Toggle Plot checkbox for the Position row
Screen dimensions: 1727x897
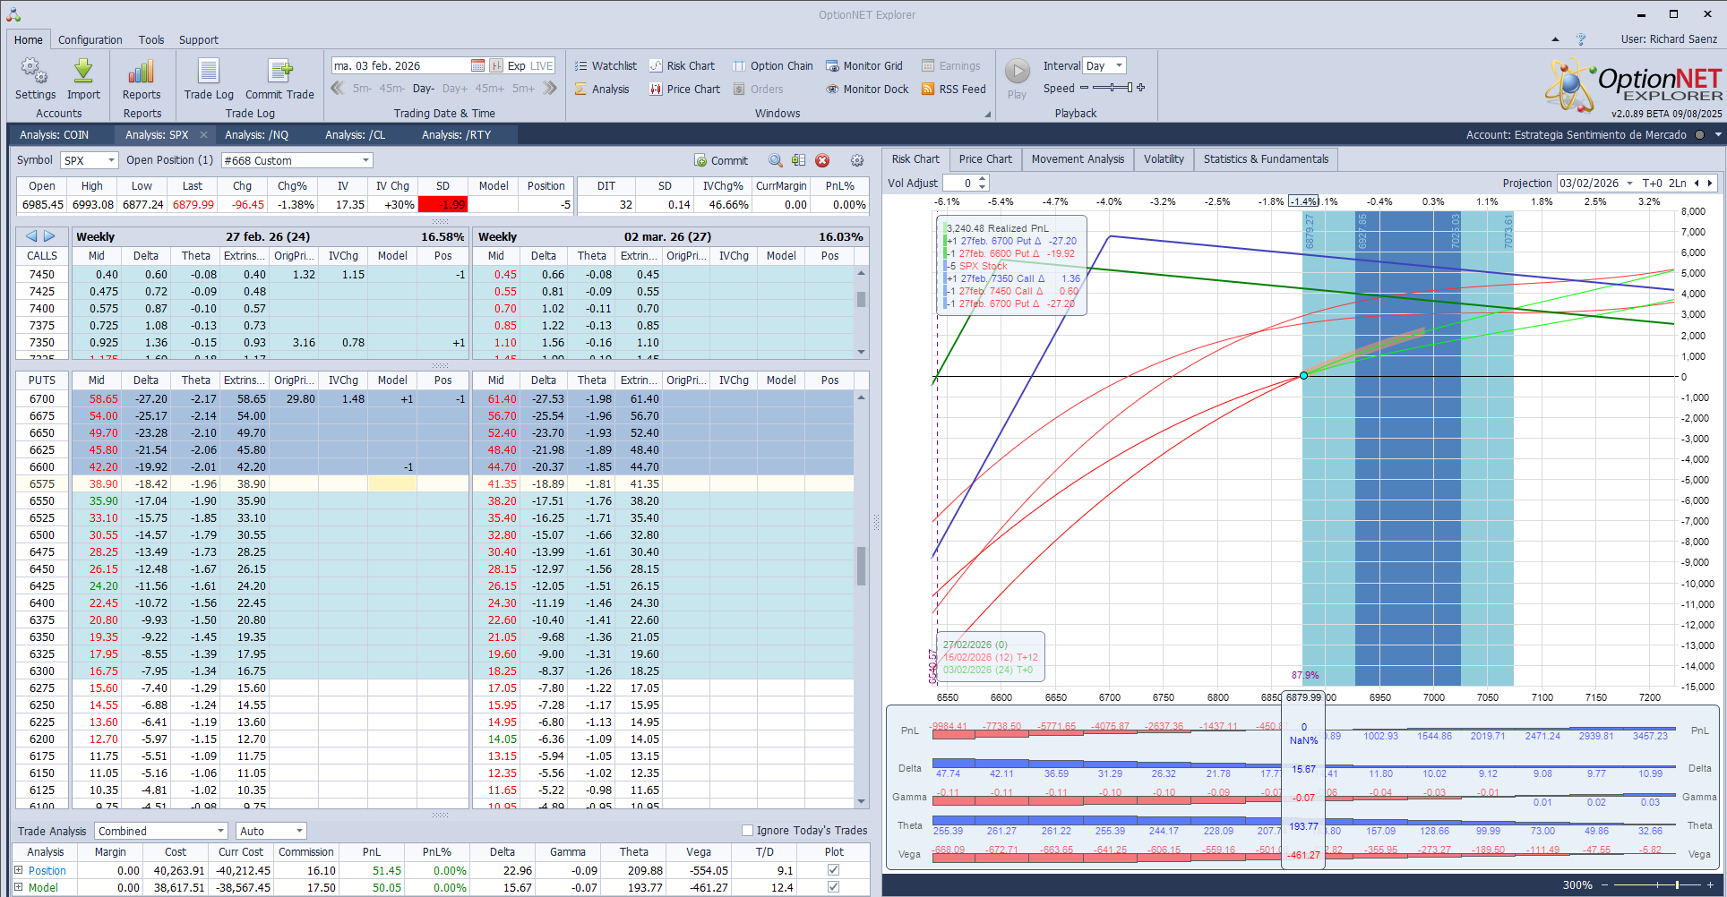(x=834, y=870)
